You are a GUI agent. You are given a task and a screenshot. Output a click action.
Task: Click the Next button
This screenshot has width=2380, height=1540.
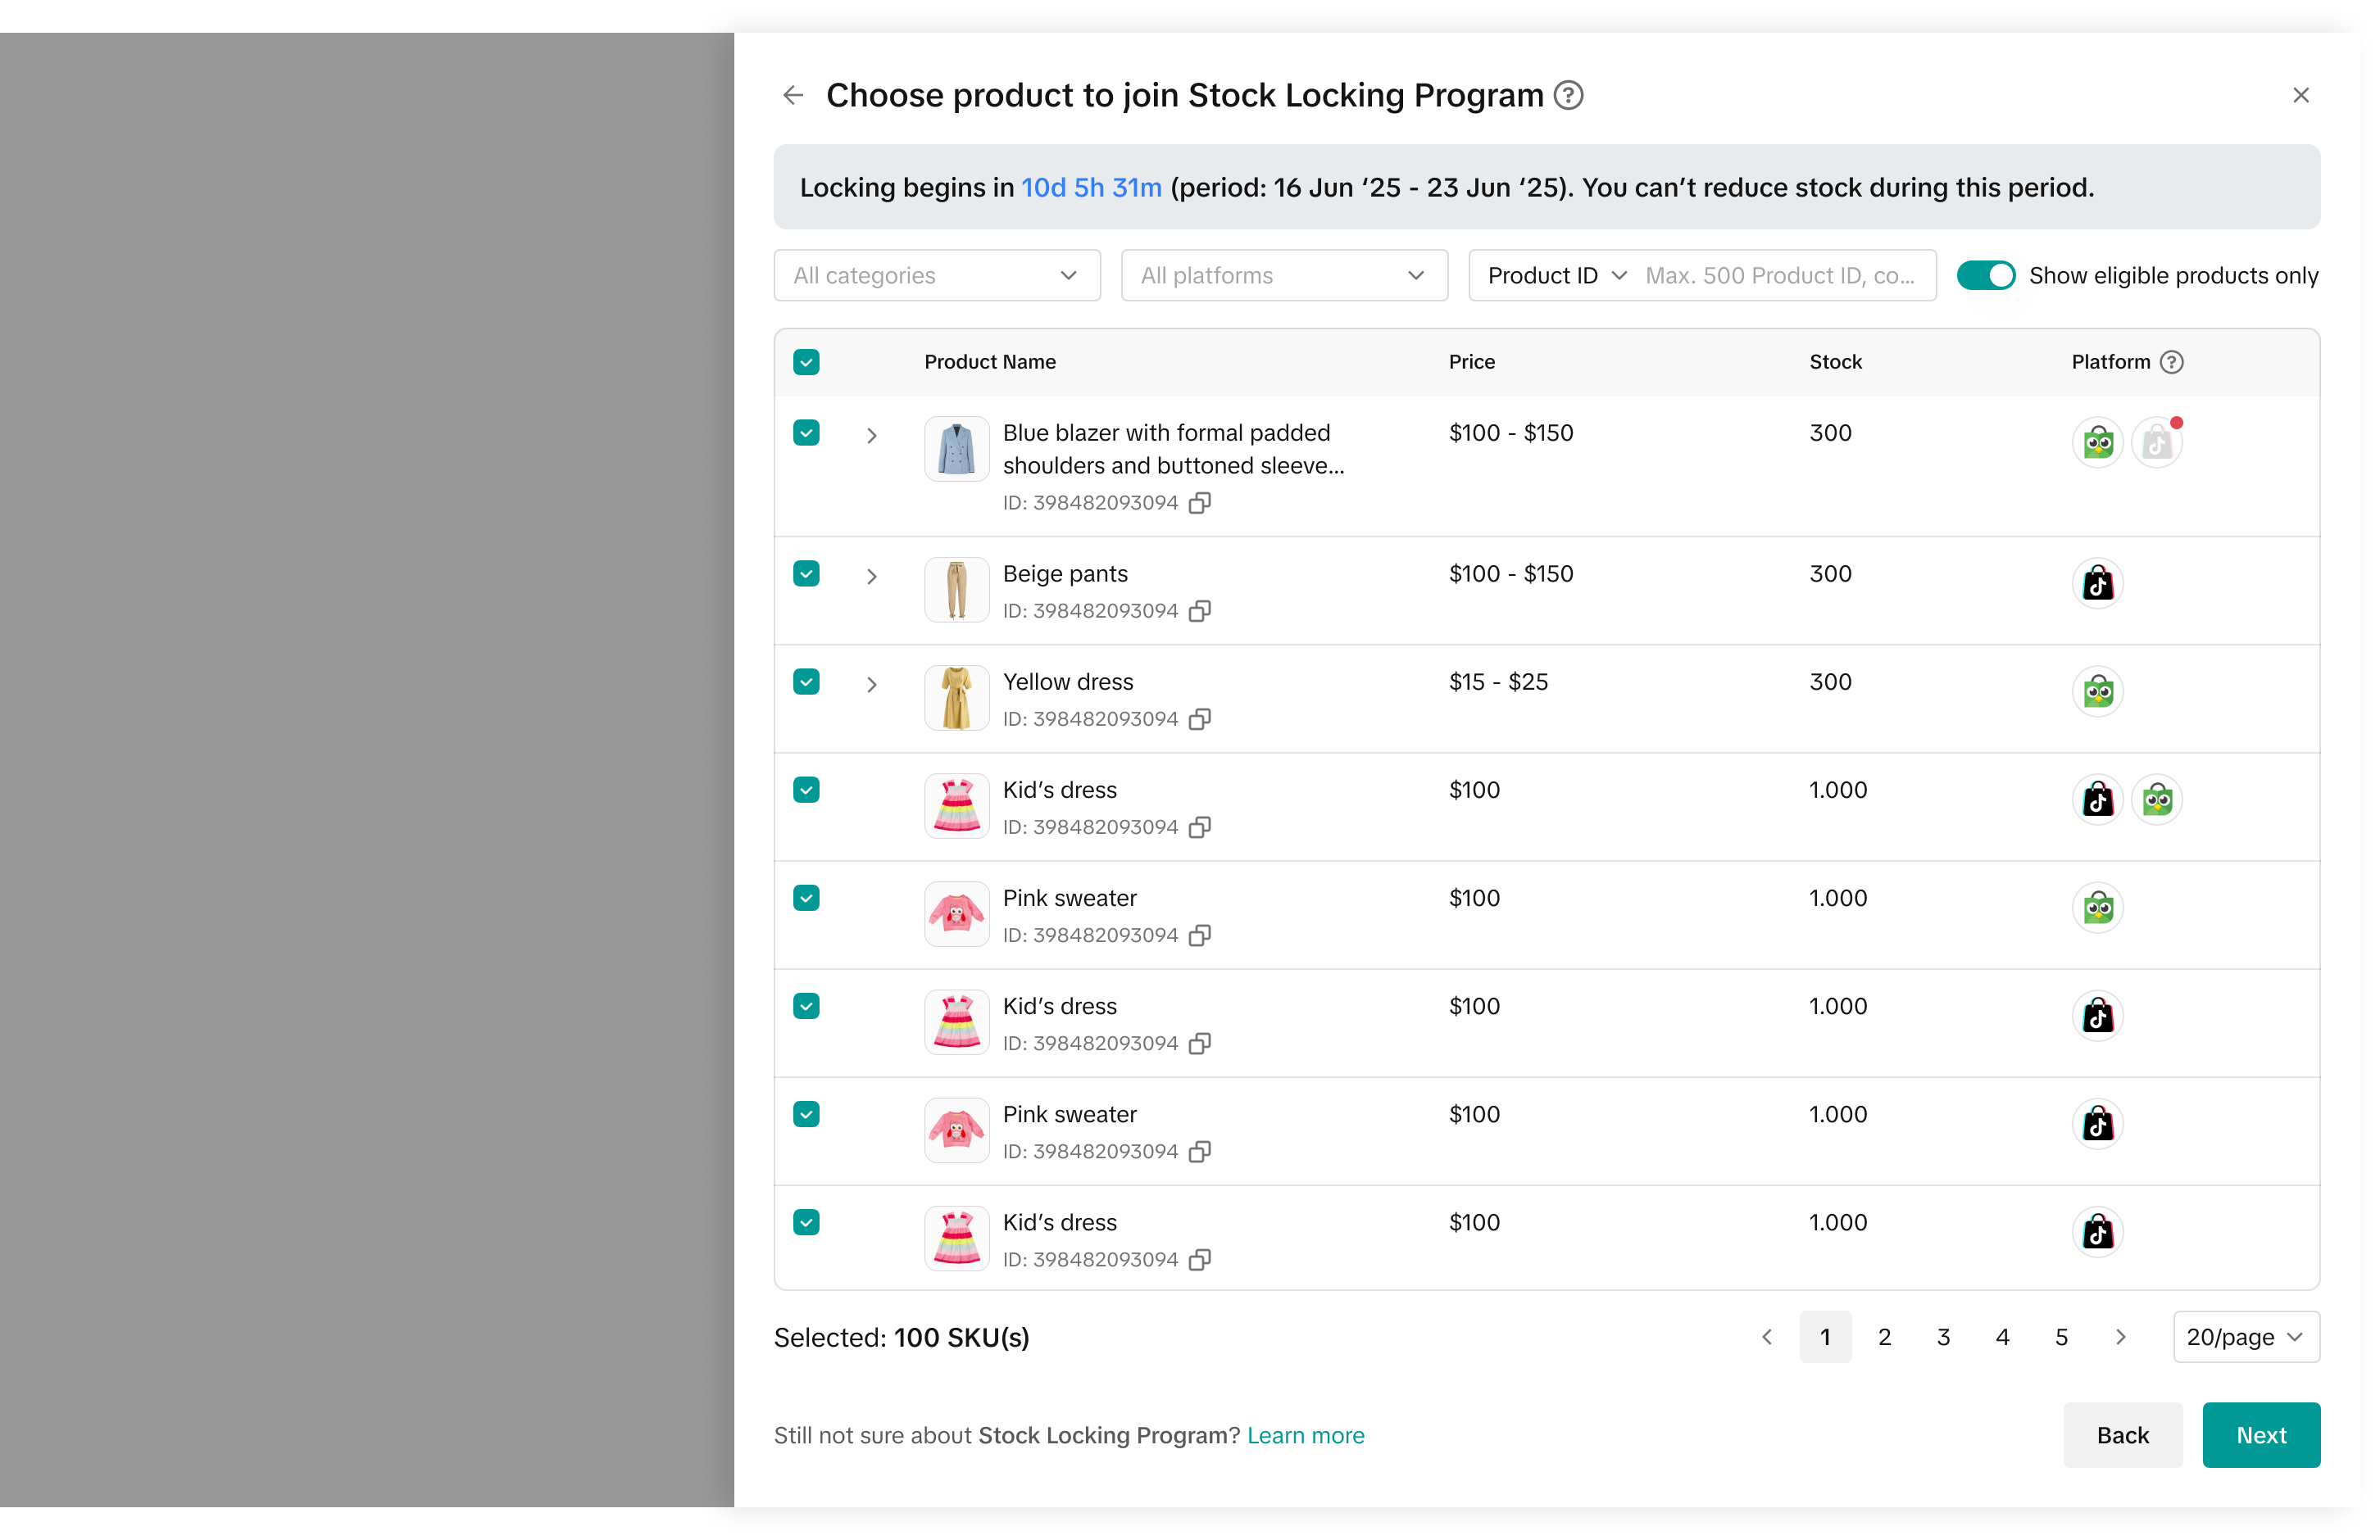pos(2260,1434)
